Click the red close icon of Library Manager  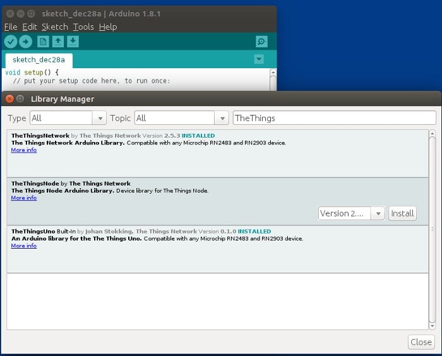9,98
